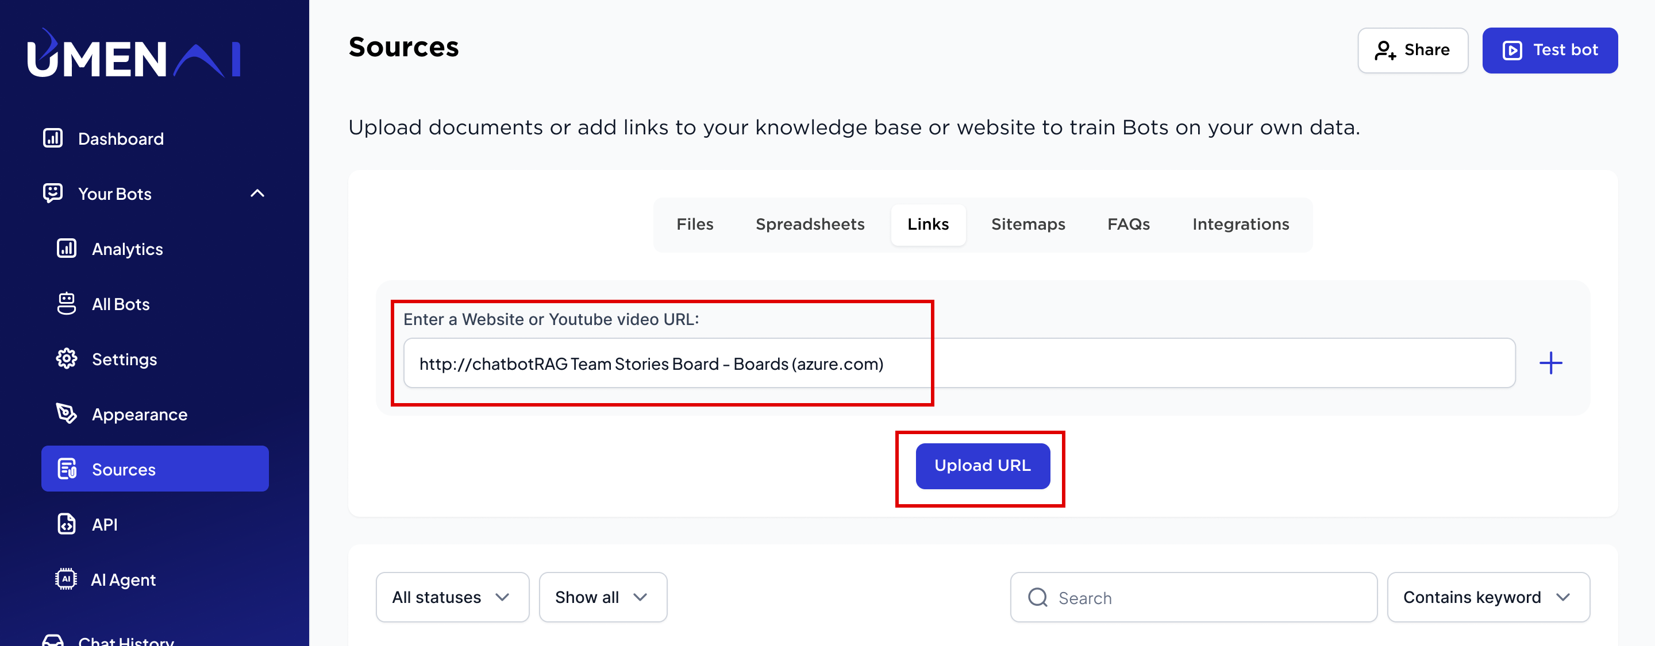This screenshot has width=1655, height=646.
Task: Open the All statuses dropdown
Action: (452, 597)
